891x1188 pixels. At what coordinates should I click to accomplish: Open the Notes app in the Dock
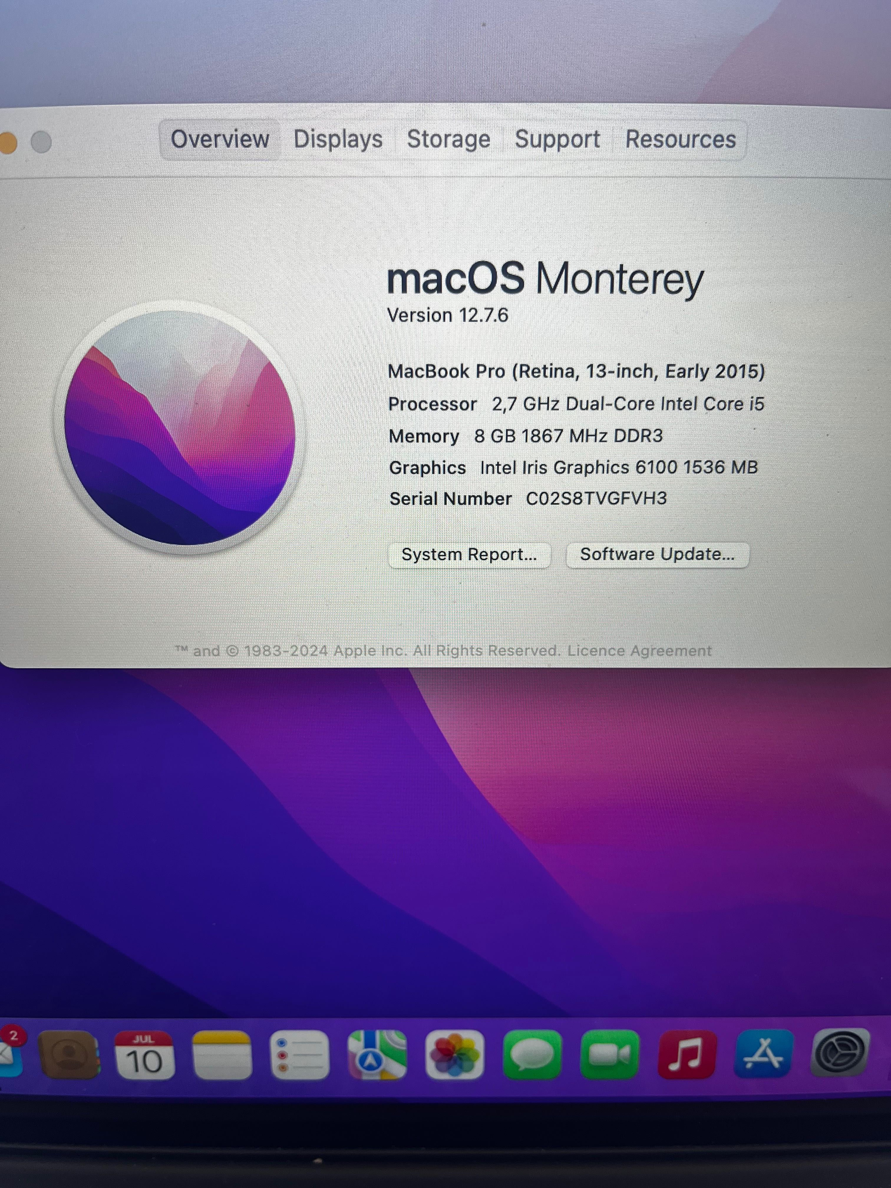point(222,1055)
